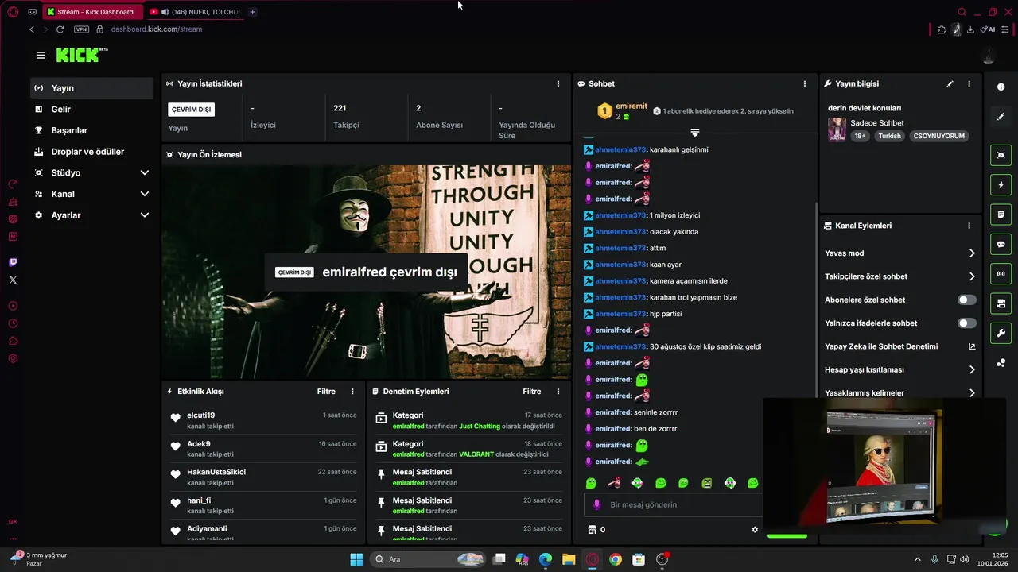Open Yavaş mod options

899,253
